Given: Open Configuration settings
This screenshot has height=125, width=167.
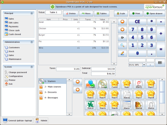Looking at the screenshot, I should click(x=14, y=76).
